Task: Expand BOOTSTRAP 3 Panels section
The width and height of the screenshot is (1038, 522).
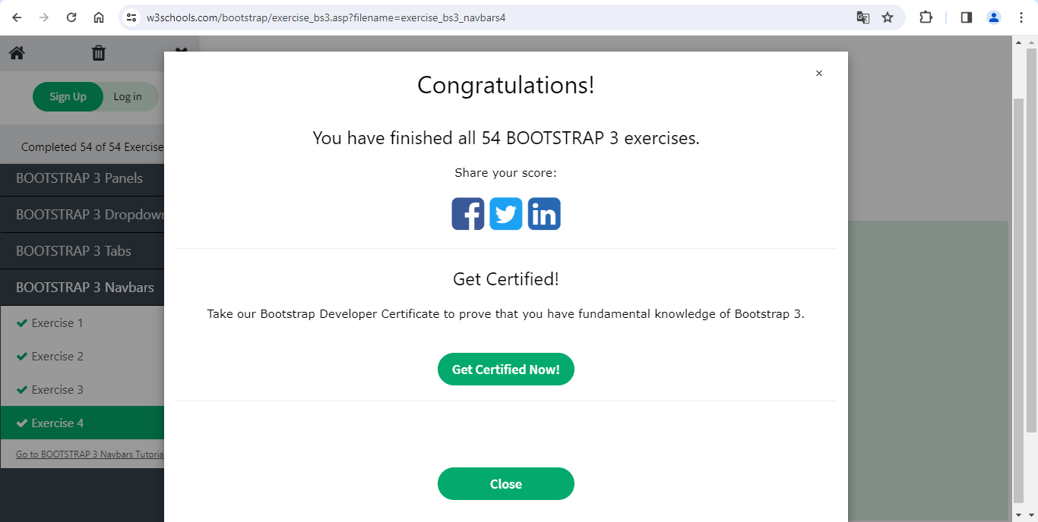Action: click(80, 178)
